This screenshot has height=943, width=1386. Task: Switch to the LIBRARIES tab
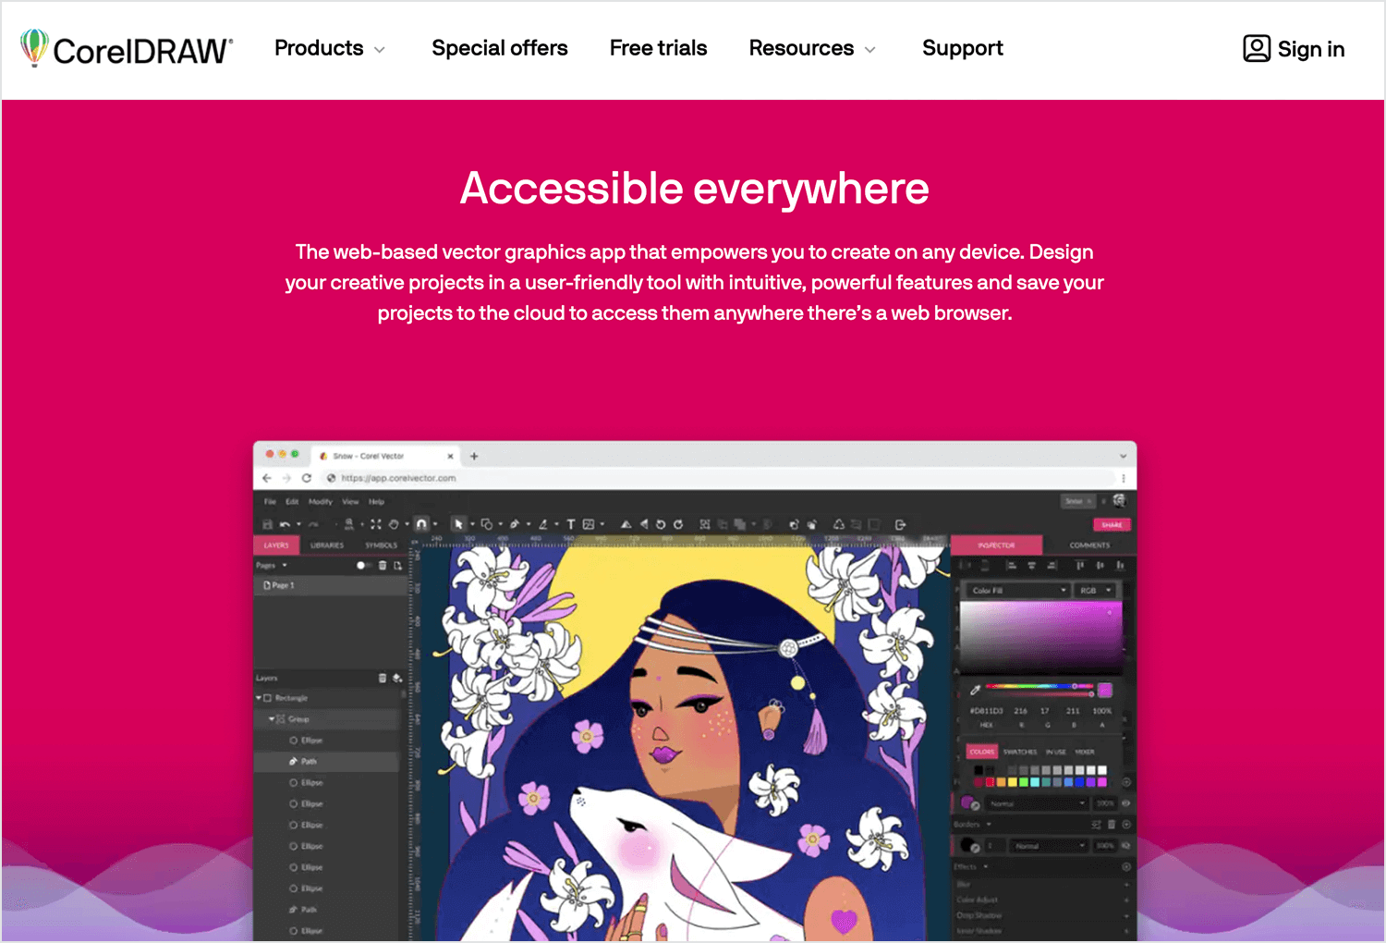click(327, 545)
